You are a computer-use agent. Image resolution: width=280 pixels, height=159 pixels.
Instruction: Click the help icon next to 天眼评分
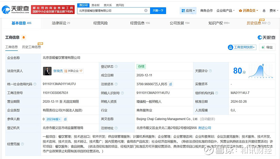click(x=211, y=71)
